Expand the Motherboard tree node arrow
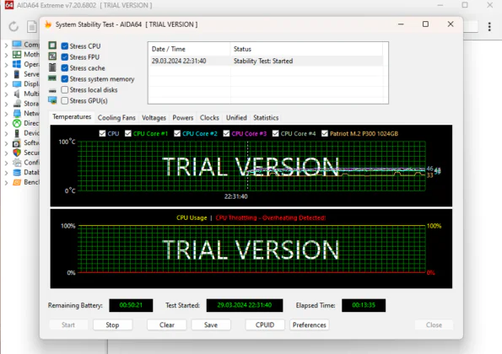502x354 pixels. (6, 55)
